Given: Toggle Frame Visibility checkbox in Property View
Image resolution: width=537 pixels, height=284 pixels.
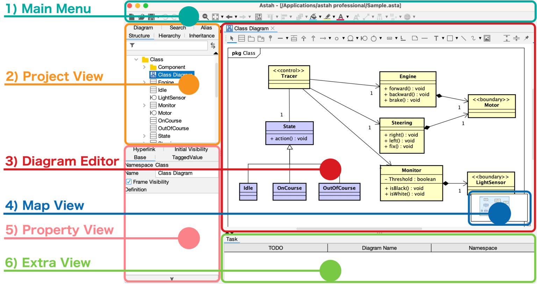Looking at the screenshot, I should [129, 182].
